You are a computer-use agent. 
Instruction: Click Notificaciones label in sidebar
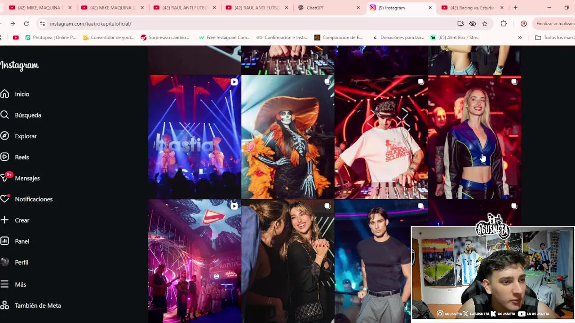point(34,199)
